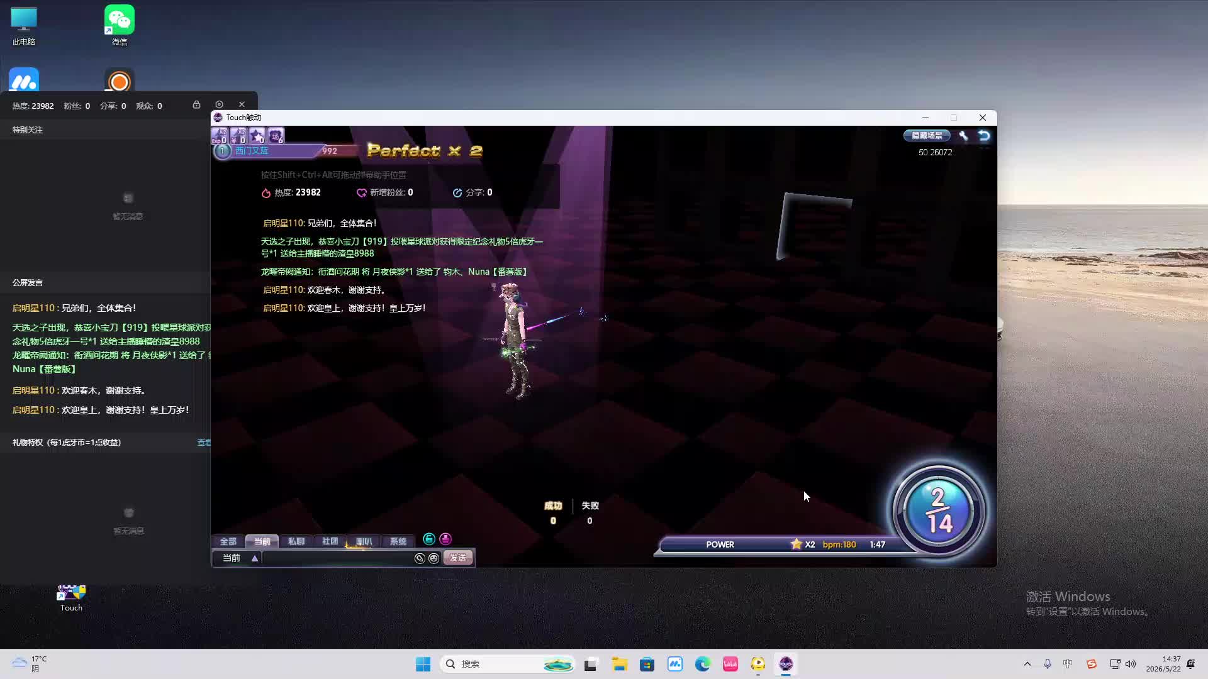This screenshot has width=1208, height=679.
Task: Click the notification bell in the system tray
Action: pyautogui.click(x=1190, y=664)
